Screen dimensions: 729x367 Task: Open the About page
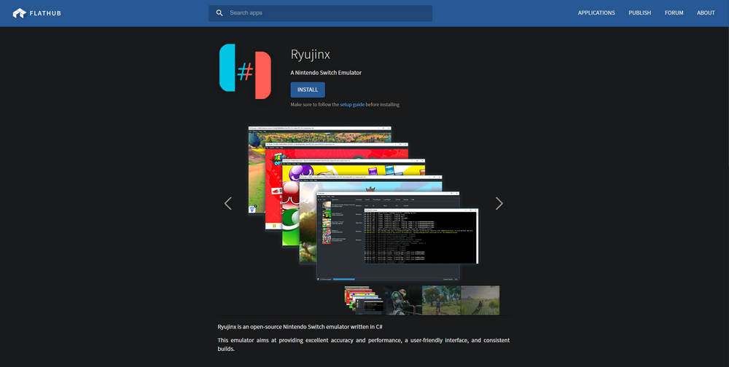[x=706, y=13]
